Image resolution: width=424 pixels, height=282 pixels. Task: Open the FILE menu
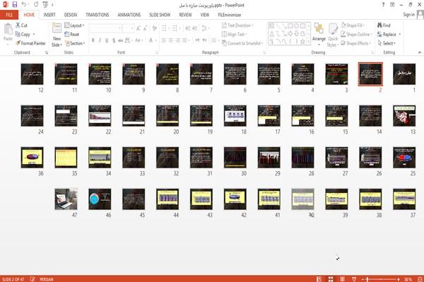9,15
